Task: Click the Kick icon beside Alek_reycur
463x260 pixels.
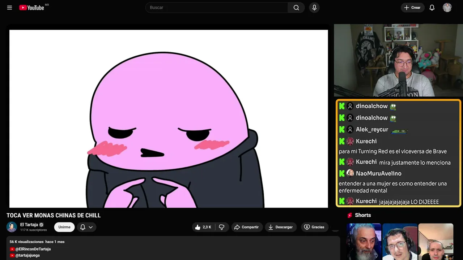Action: 342,130
